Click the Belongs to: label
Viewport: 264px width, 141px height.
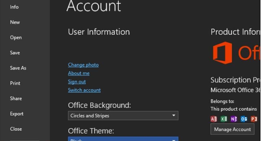click(x=222, y=101)
